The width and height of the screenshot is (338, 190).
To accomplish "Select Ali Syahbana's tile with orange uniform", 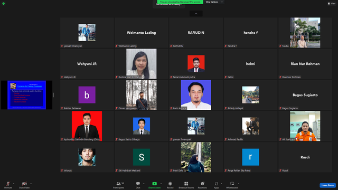I will [x=305, y=126].
